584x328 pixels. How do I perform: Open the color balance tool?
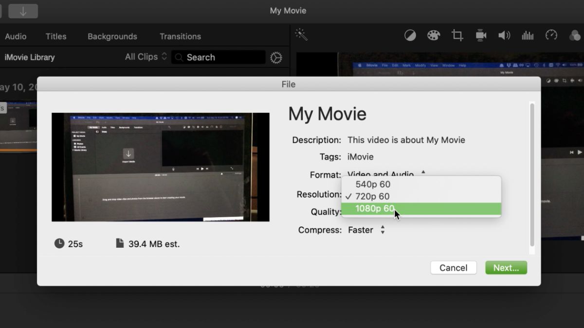tap(410, 35)
